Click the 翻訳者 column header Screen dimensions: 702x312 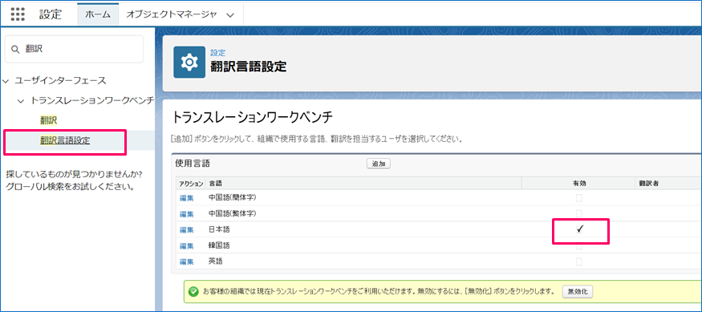pos(648,184)
